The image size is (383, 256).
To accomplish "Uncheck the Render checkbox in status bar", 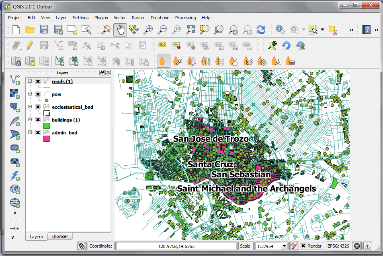I will click(x=303, y=246).
